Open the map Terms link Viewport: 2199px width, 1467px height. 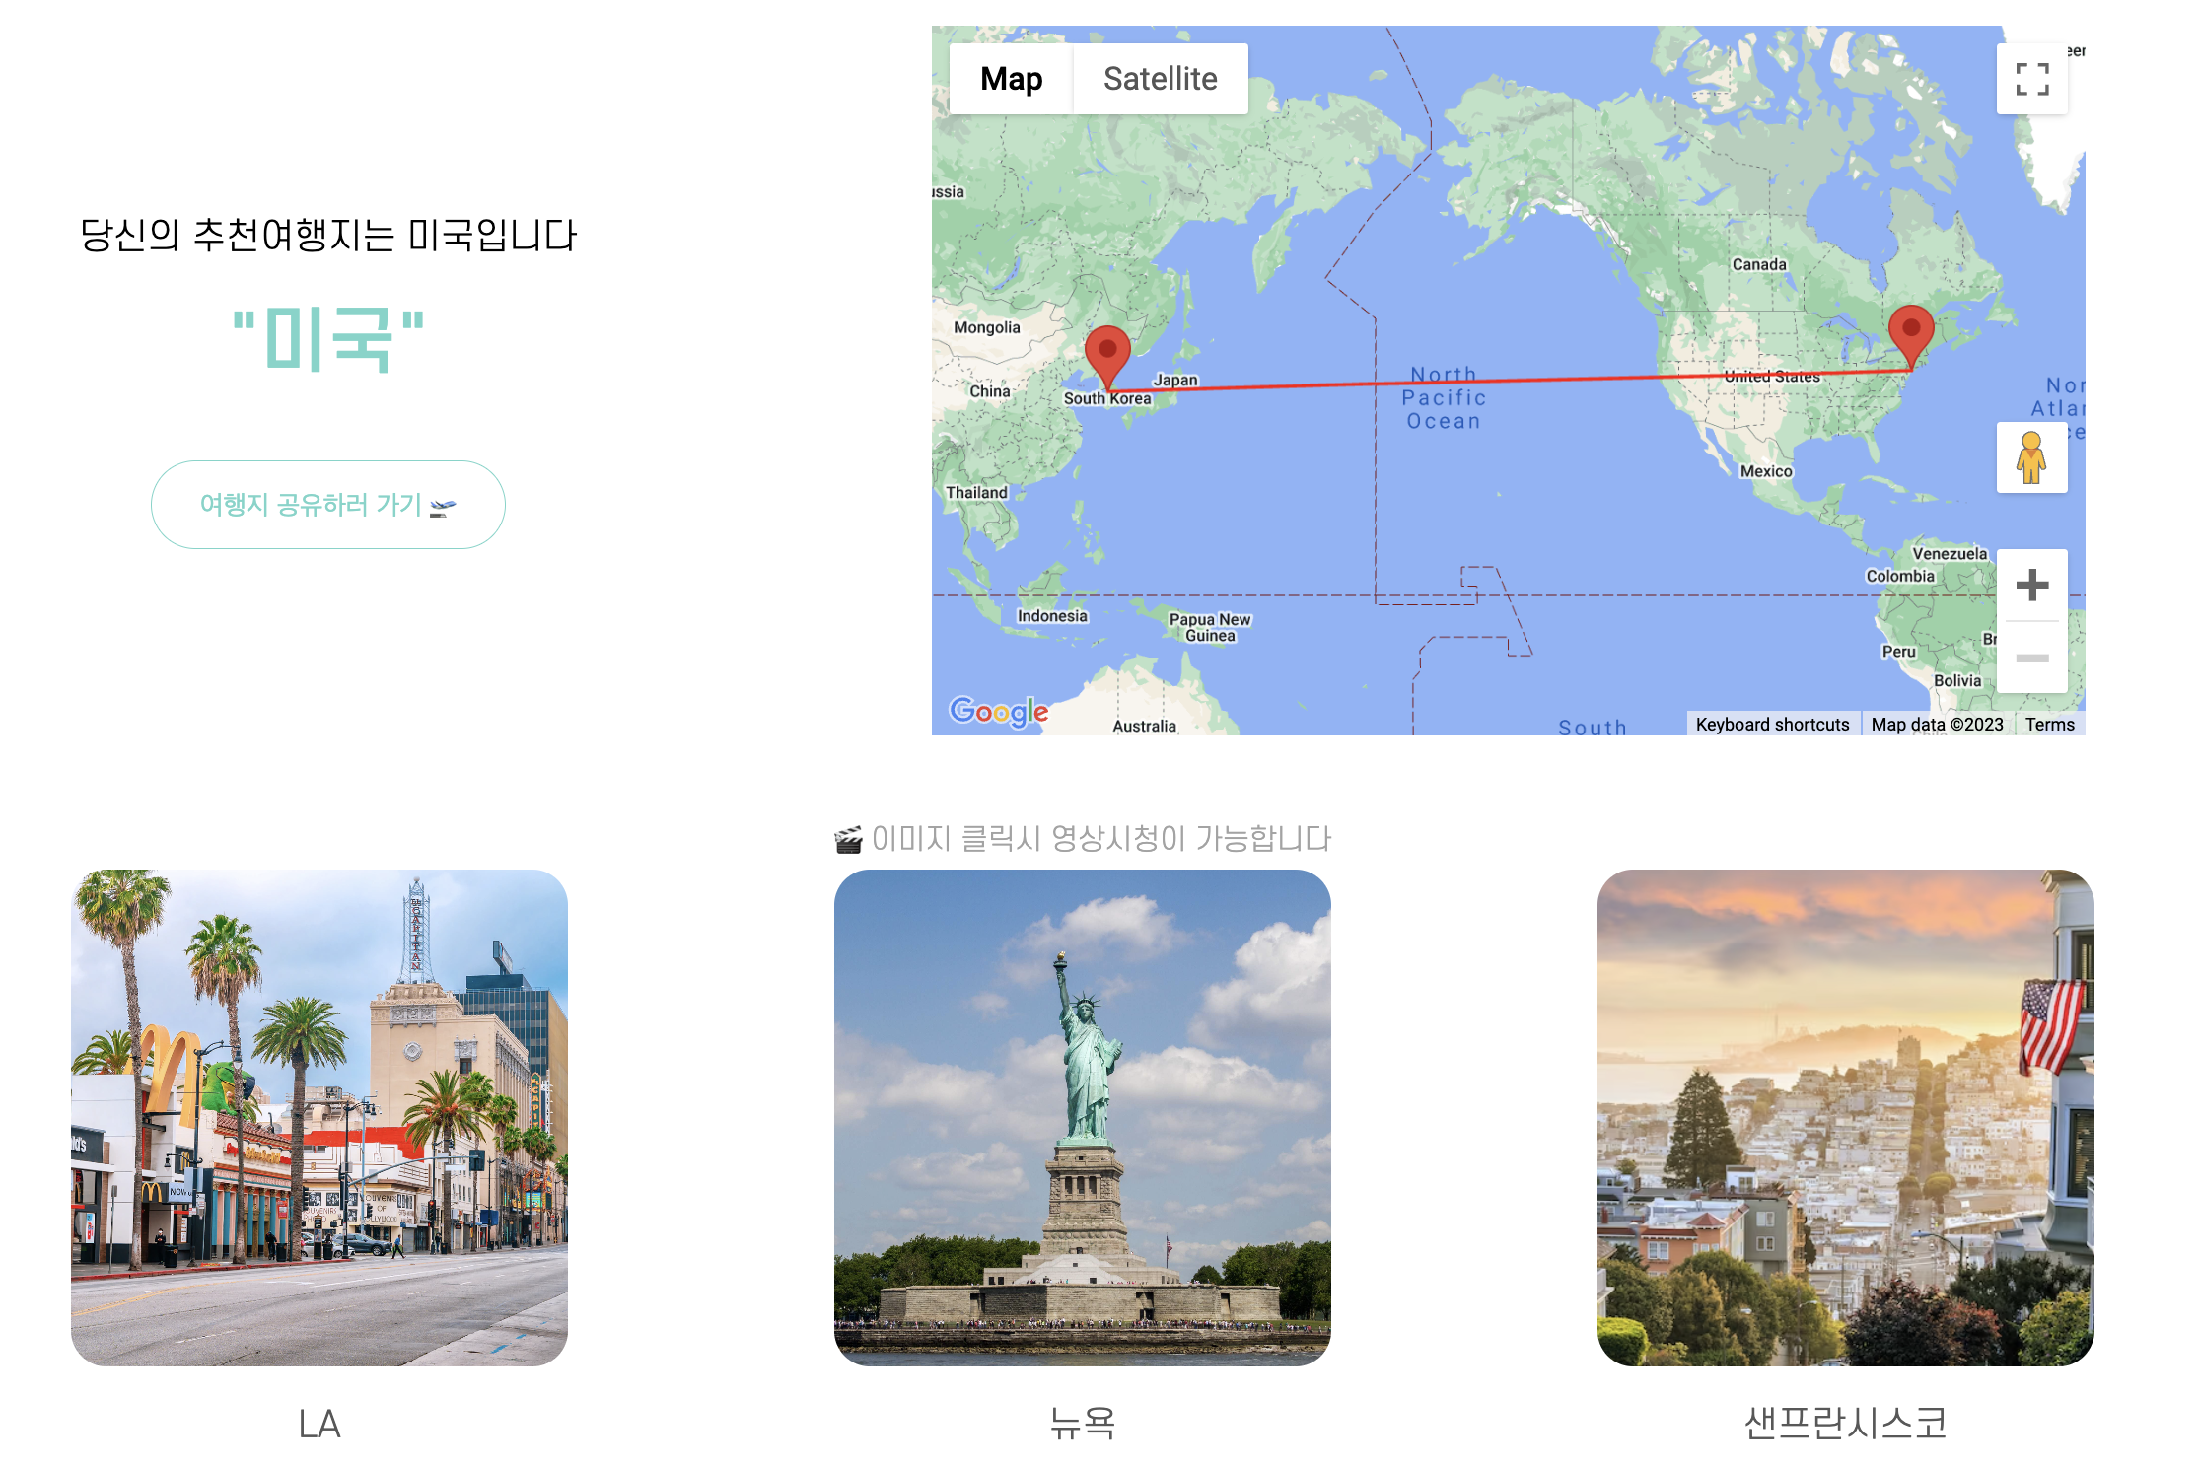point(2050,725)
